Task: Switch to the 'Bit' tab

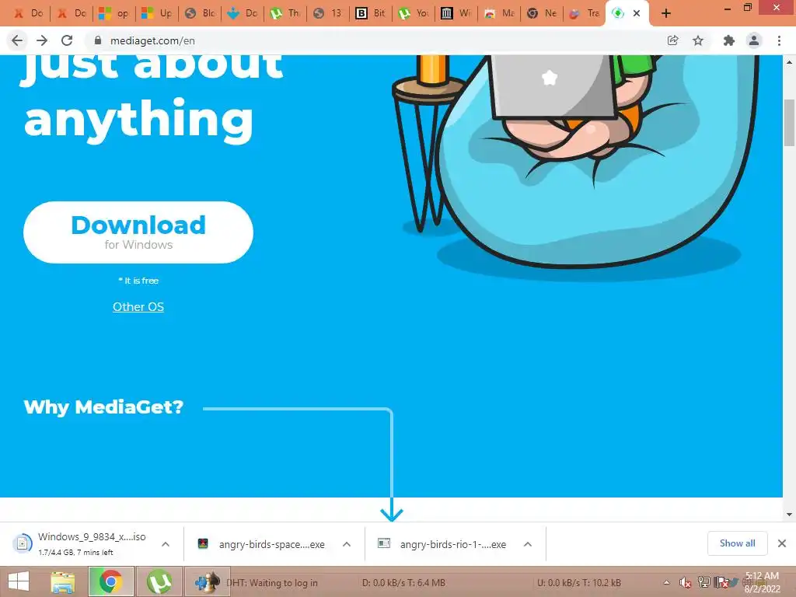Action: pos(369,14)
